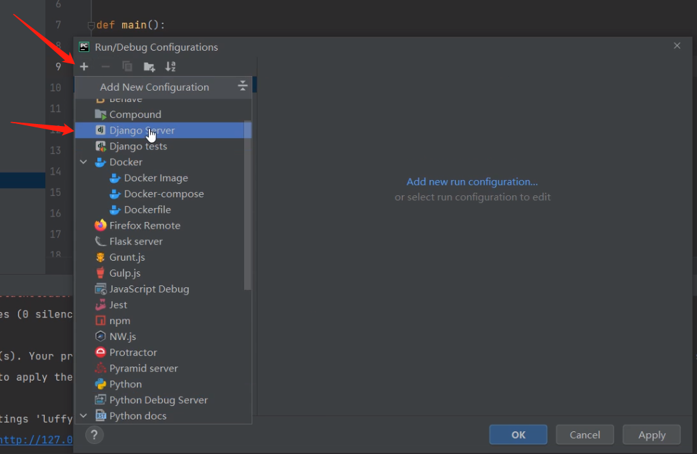Select the npm text entry
The width and height of the screenshot is (697, 454).
point(120,321)
